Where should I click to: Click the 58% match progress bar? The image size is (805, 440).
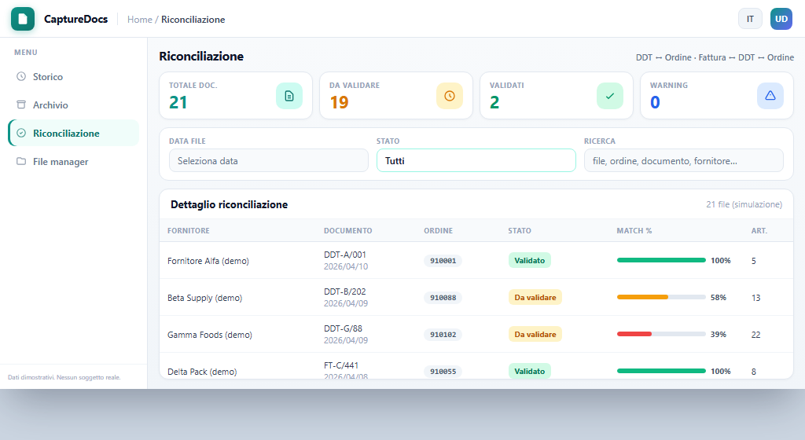point(660,298)
